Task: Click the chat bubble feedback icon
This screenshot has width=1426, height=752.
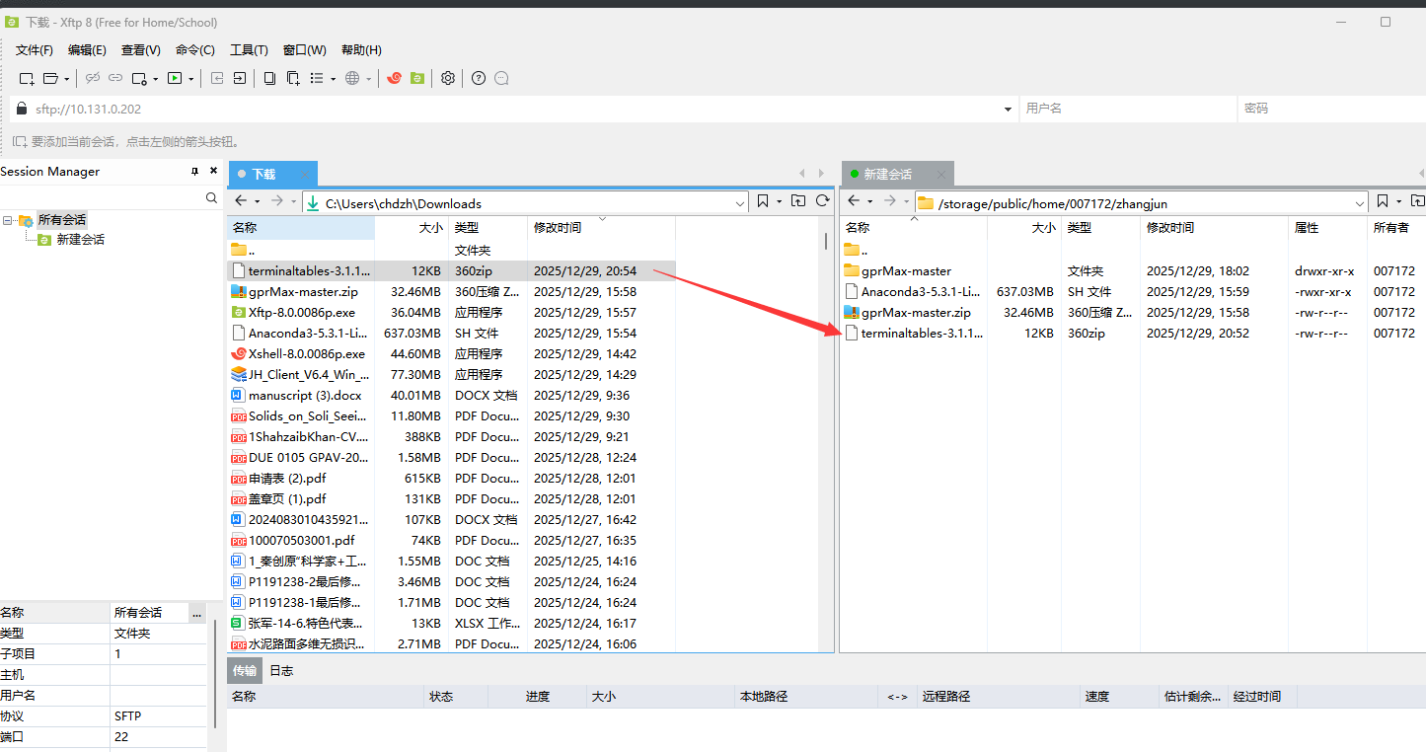Action: click(x=501, y=78)
